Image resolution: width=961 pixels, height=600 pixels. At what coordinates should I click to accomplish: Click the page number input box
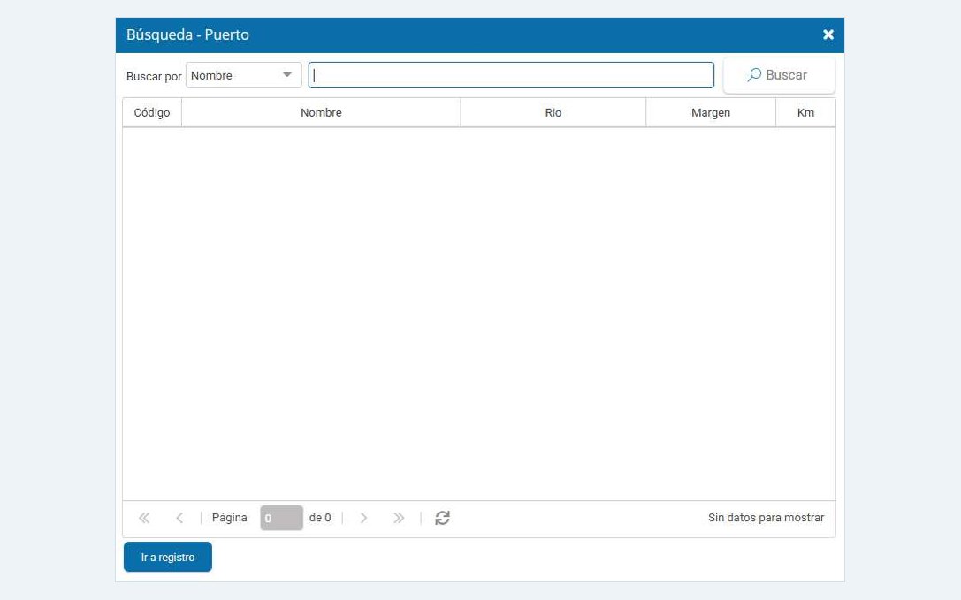pos(281,518)
